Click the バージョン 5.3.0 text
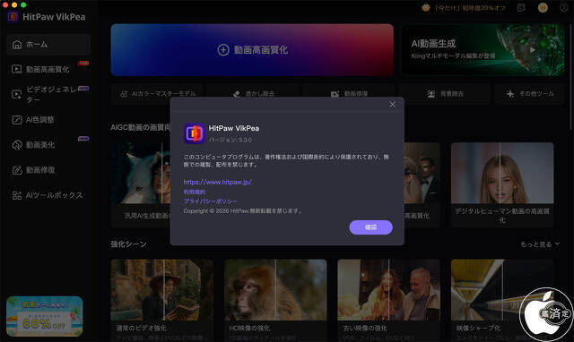Viewport: 574px width, 342px height. (230, 140)
